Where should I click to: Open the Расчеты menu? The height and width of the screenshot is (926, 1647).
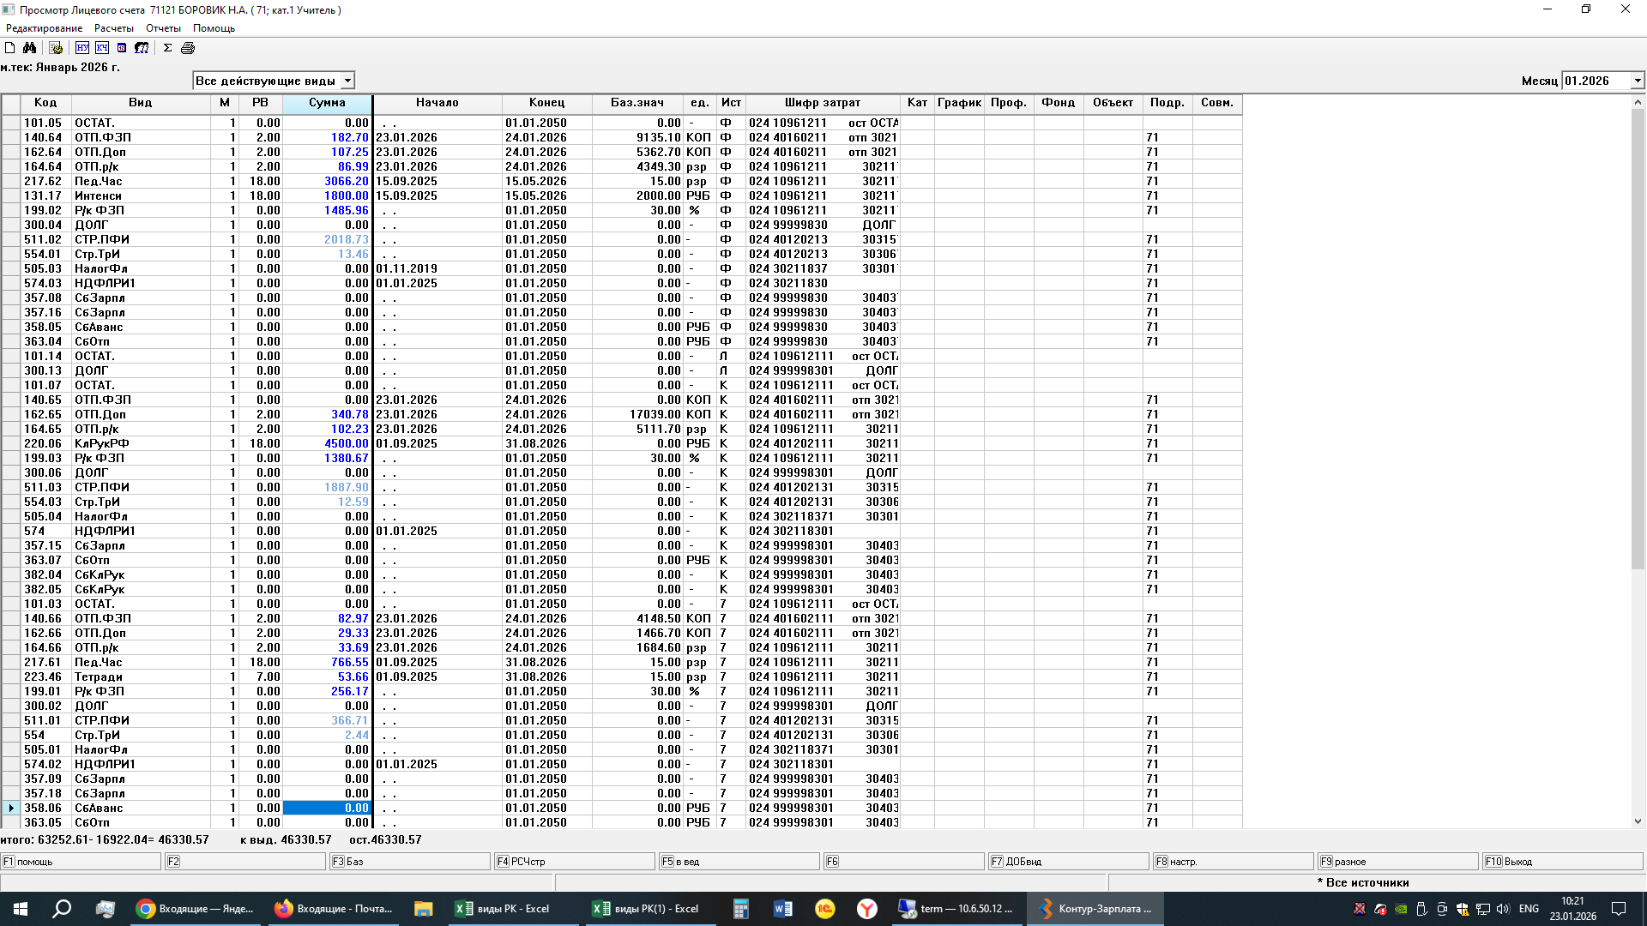pos(114,28)
